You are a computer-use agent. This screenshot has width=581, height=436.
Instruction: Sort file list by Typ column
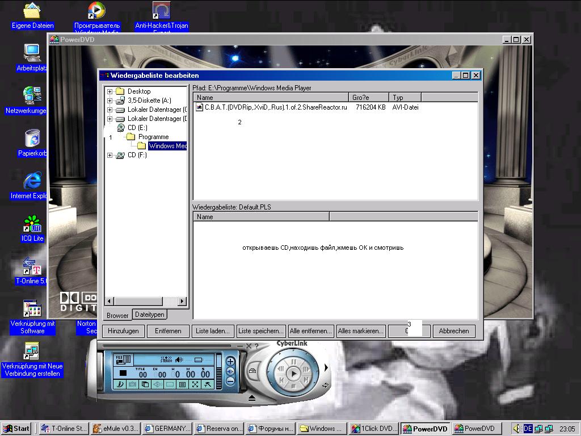click(x=405, y=98)
